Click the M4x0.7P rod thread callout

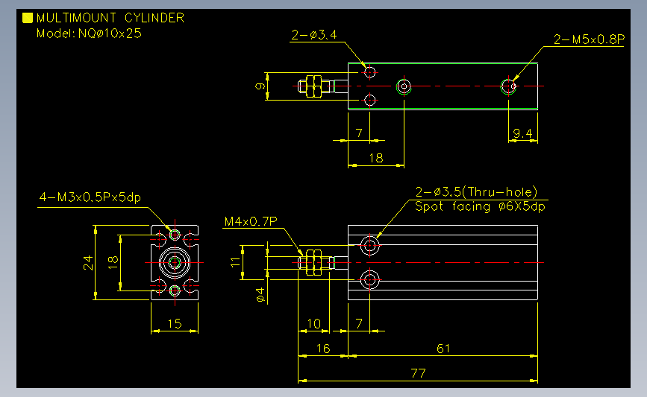[x=251, y=221]
